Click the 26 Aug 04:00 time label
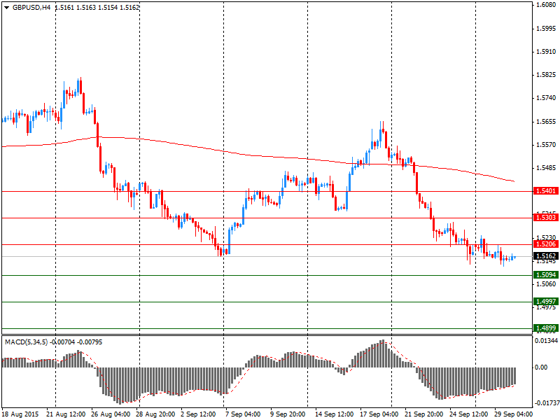This screenshot has width=560, height=420. [111, 414]
